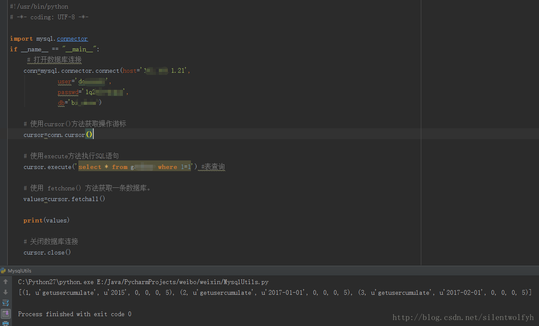Click the 'user=' parameter line
This screenshot has width=539, height=326.
(x=85, y=81)
